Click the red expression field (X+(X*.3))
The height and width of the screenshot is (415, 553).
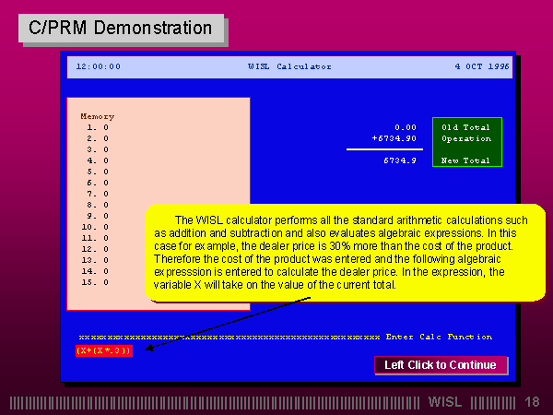tap(104, 350)
